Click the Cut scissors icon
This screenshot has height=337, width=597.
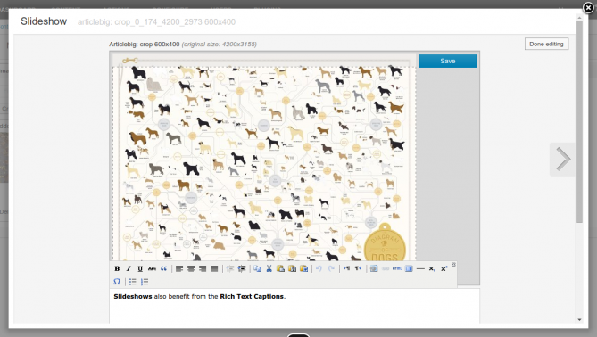(269, 268)
